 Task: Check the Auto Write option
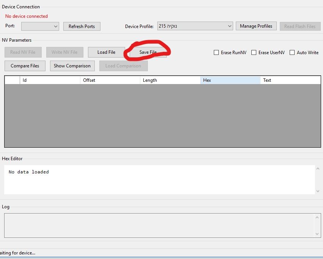click(x=292, y=53)
